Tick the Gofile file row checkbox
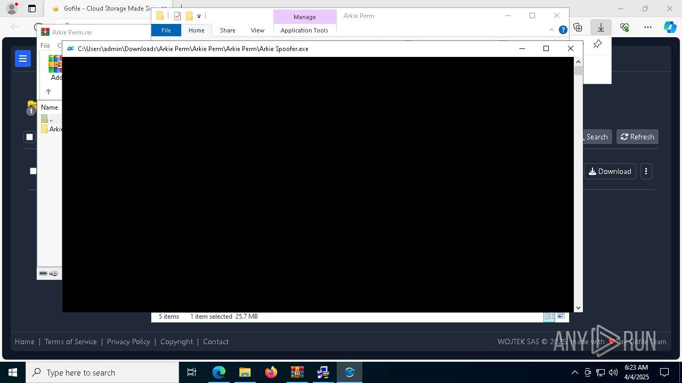This screenshot has width=682, height=383. [33, 171]
